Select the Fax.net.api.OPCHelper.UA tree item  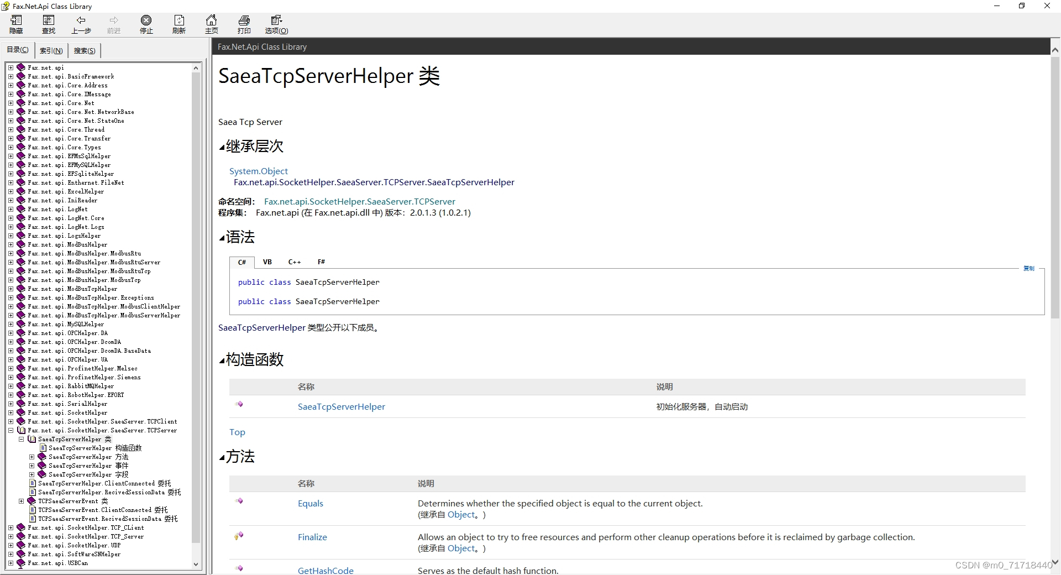coord(68,359)
